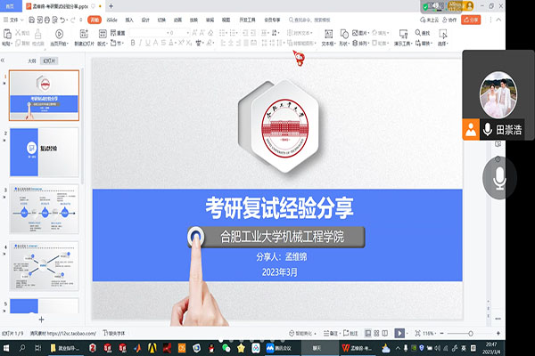Viewport: 535px width, 356px height.
Task: Click the zoom slider handle
Action: point(471,334)
